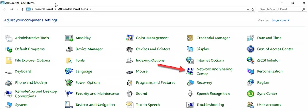
Task: Expand chevron after All Control Panel Items
Action: click(90, 9)
